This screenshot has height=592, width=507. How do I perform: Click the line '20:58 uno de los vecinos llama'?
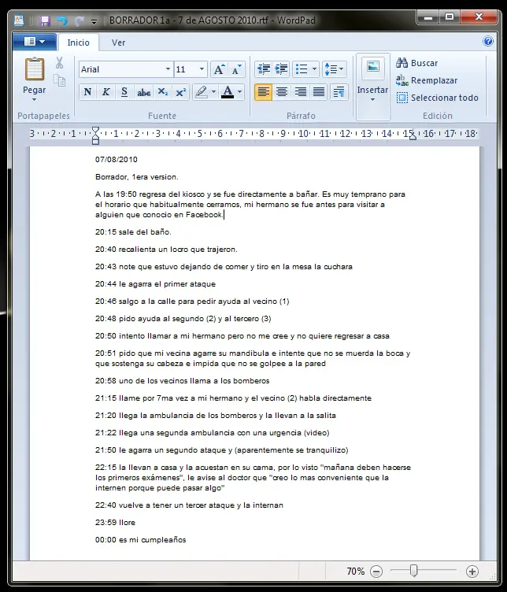click(183, 380)
